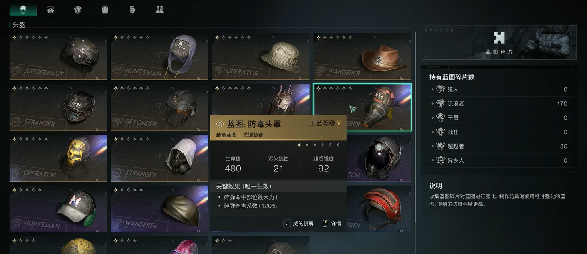Select the STRANGER gas mask hood blueprint
587x254 pixels.
[160, 158]
